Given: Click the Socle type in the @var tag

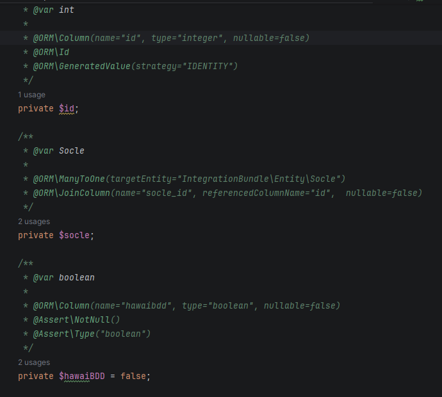Looking at the screenshot, I should click(x=72, y=151).
